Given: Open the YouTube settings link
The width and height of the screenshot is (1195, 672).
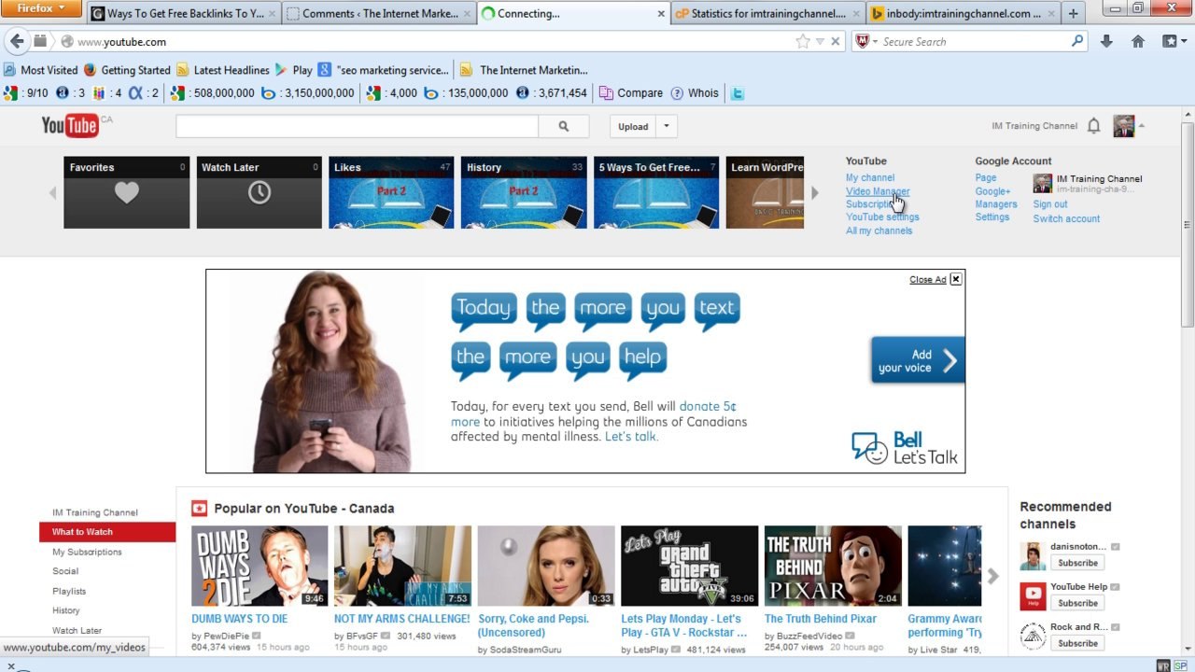Looking at the screenshot, I should click(x=882, y=217).
